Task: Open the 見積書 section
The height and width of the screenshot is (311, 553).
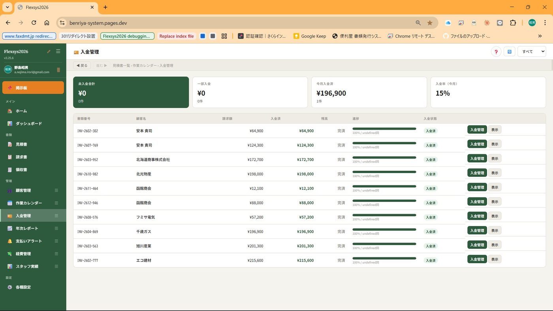Action: coord(33,145)
